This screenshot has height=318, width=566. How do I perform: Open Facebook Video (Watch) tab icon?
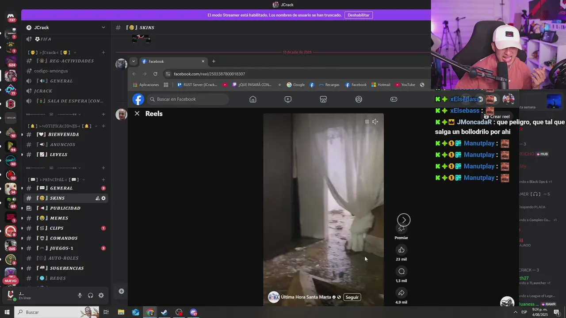coord(288,99)
